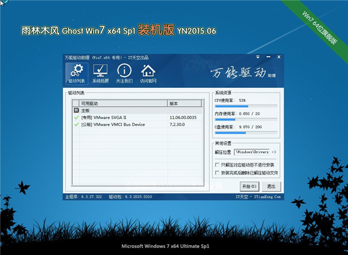Click the CPU使用率 progress bar
This screenshot has height=255, width=348.
[x=246, y=107]
